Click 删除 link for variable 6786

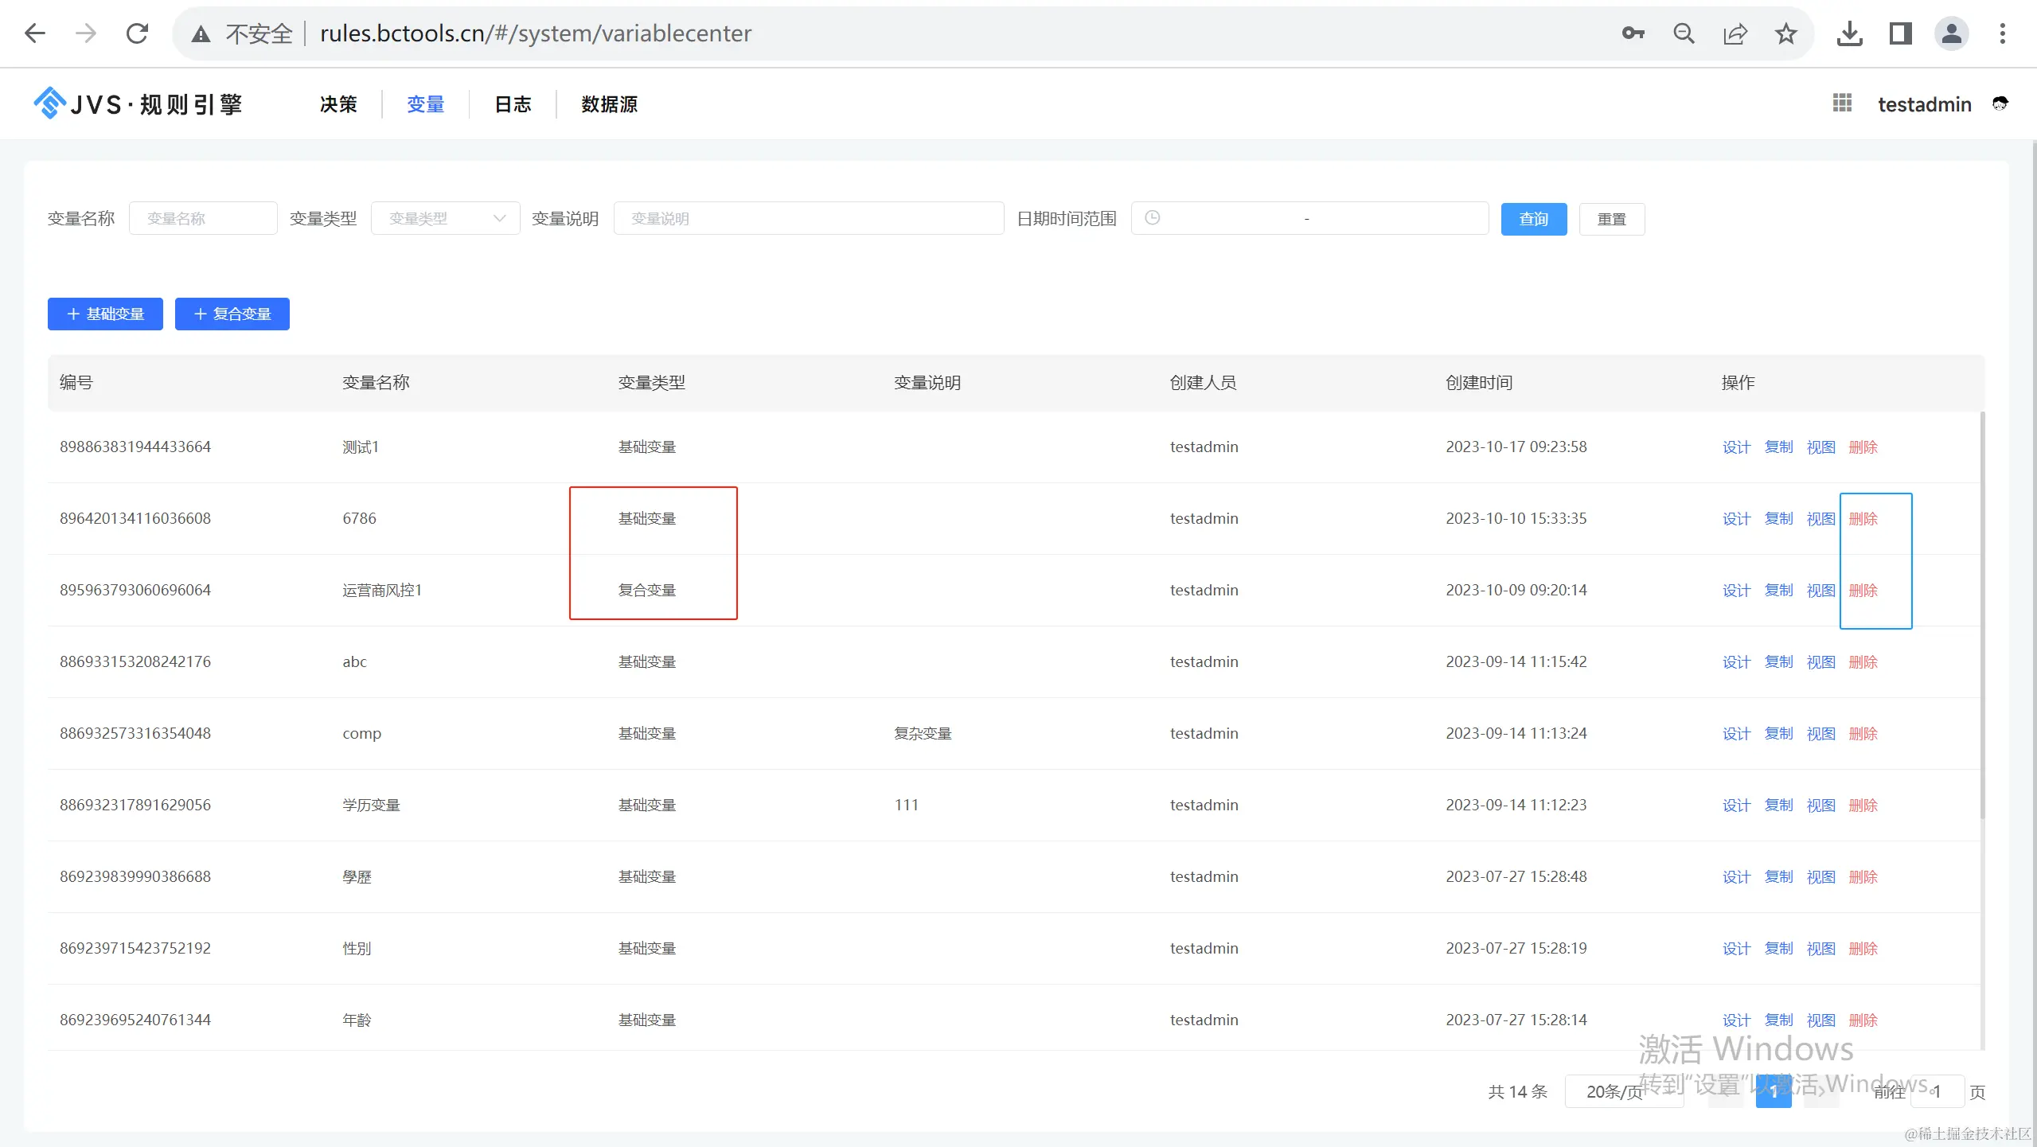[1863, 519]
